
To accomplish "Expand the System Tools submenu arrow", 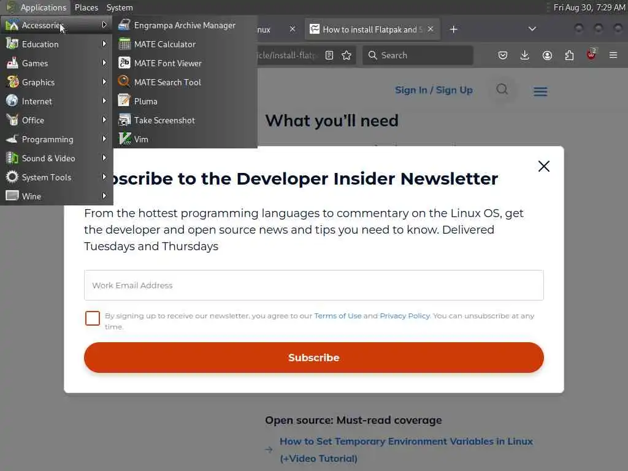I will (x=104, y=177).
